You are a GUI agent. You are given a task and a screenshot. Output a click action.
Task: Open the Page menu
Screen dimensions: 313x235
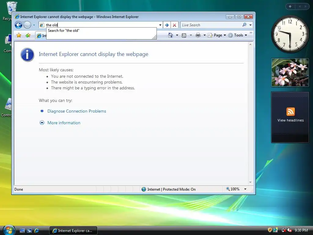click(x=217, y=35)
